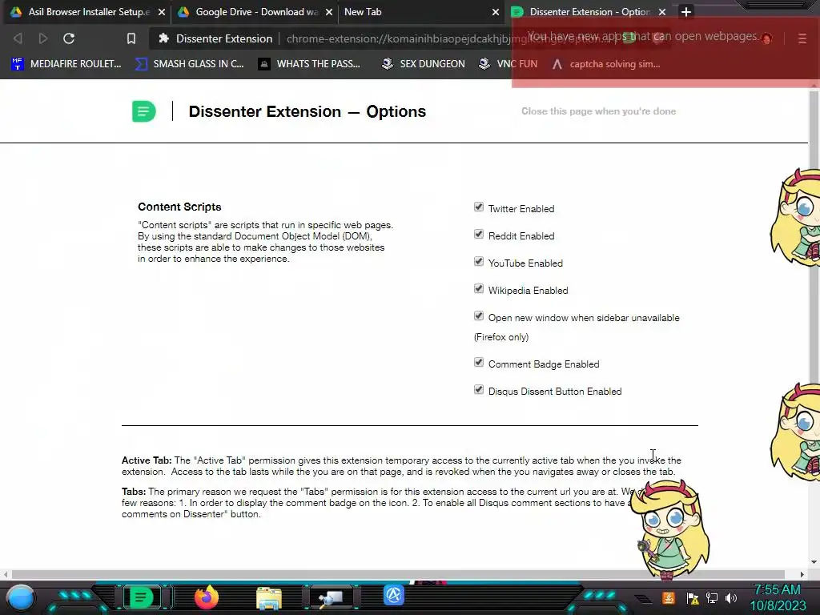Open a new tab with the plus button

[686, 11]
